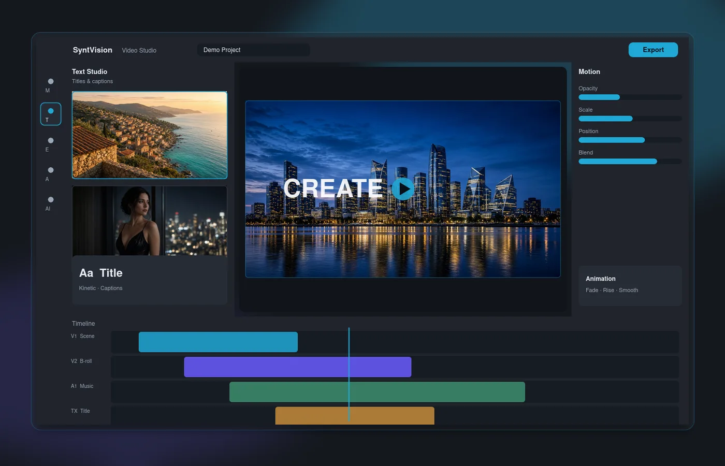Screen dimensions: 725x466
Task: Click the Motion panel heading
Action: 589,71
